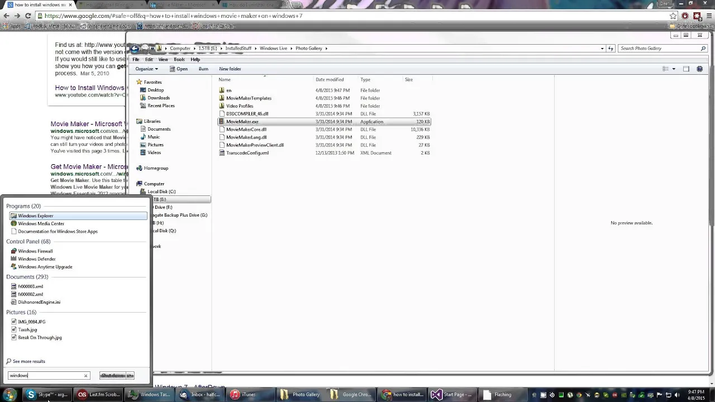The image size is (715, 402).
Task: Toggle the Explorer preview pane
Action: tap(686, 69)
